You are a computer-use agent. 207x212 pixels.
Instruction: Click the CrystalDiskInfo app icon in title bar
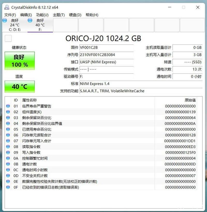pyautogui.click(x=7, y=7)
